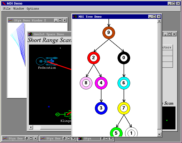
Task: Click the brown tree node 9
Action: (108, 32)
